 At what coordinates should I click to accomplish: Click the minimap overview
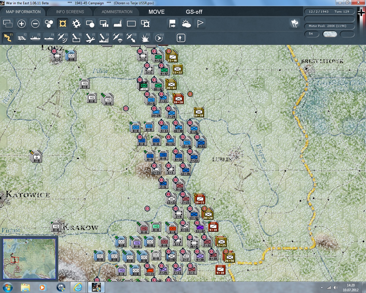click(29, 259)
